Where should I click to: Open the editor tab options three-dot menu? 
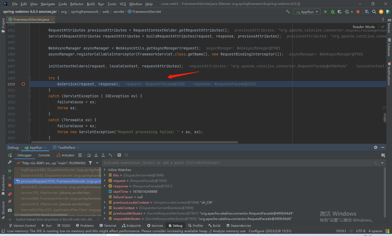383,19
